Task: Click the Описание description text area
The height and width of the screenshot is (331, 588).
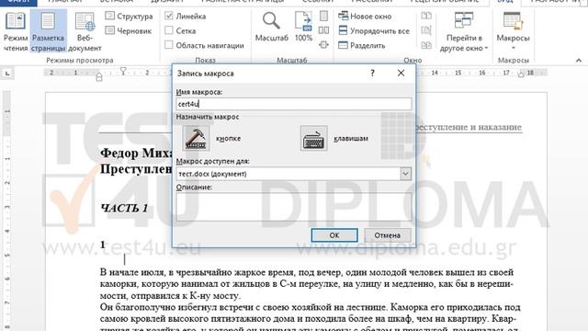Action: [x=294, y=207]
